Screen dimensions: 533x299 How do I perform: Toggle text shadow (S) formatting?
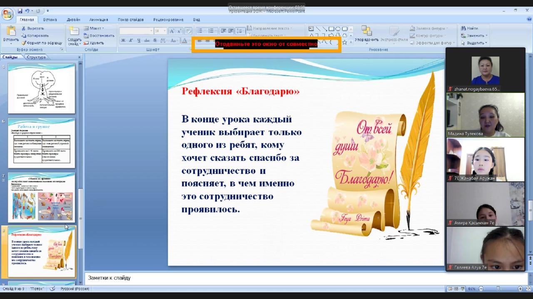(155, 41)
